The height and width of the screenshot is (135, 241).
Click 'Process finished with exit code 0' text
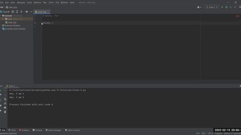click(31, 105)
